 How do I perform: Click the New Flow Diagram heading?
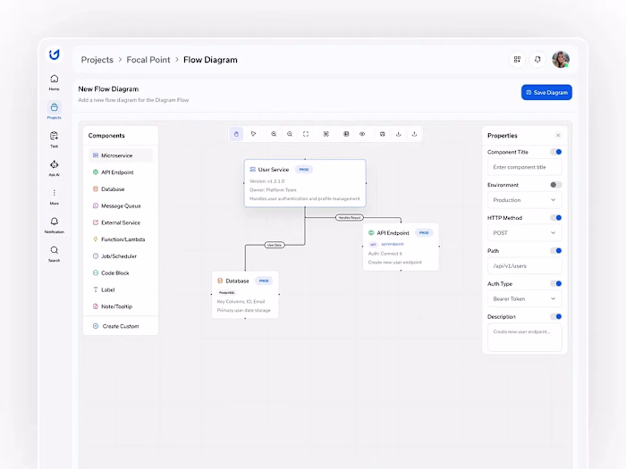click(x=108, y=89)
